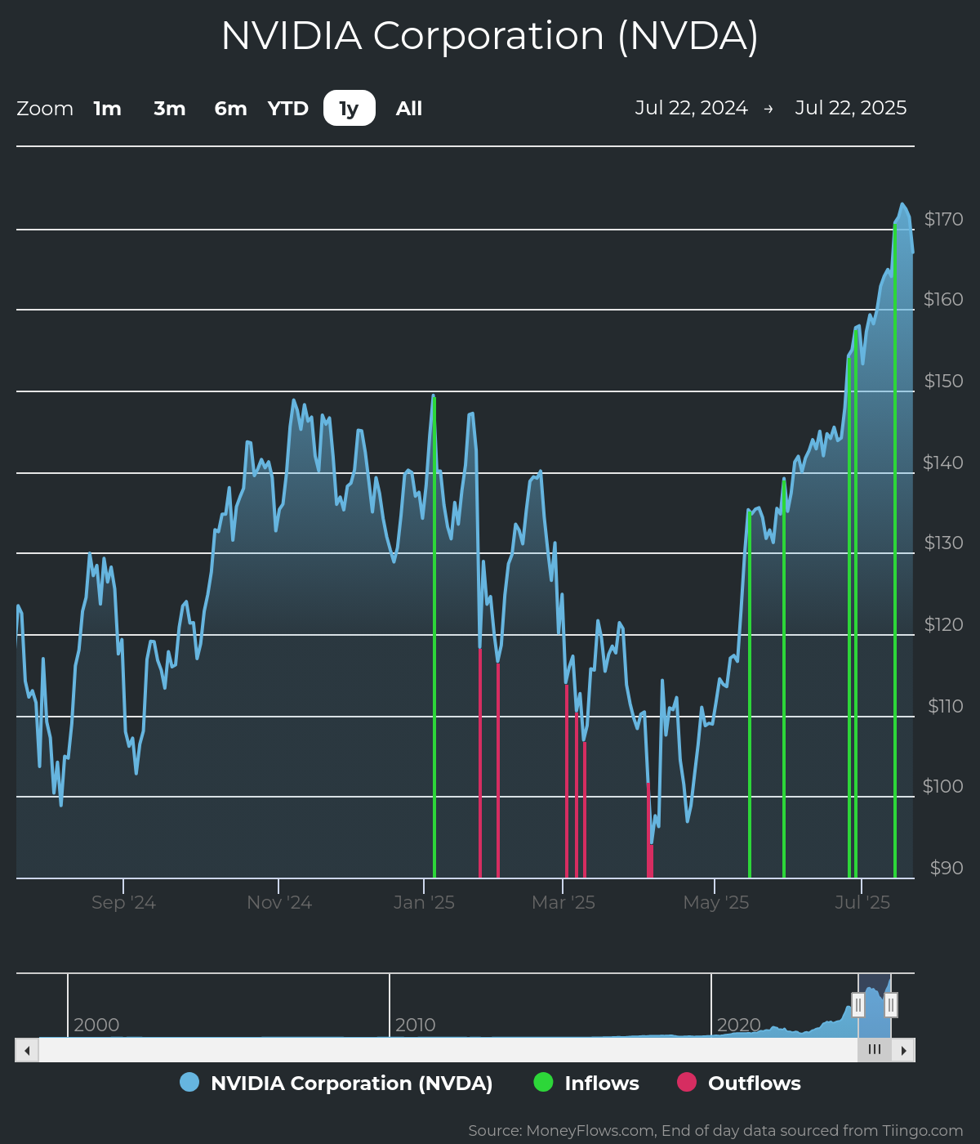Click the $110 price axis label
980x1144 pixels.
tap(946, 706)
